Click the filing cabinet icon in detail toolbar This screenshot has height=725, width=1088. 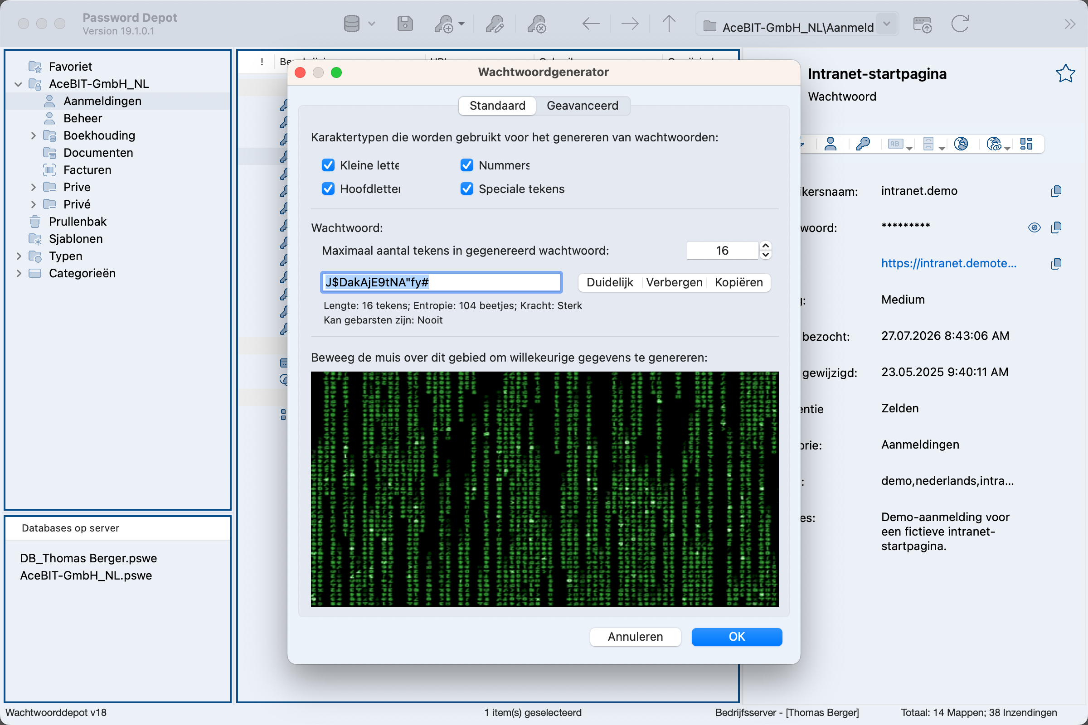click(928, 144)
